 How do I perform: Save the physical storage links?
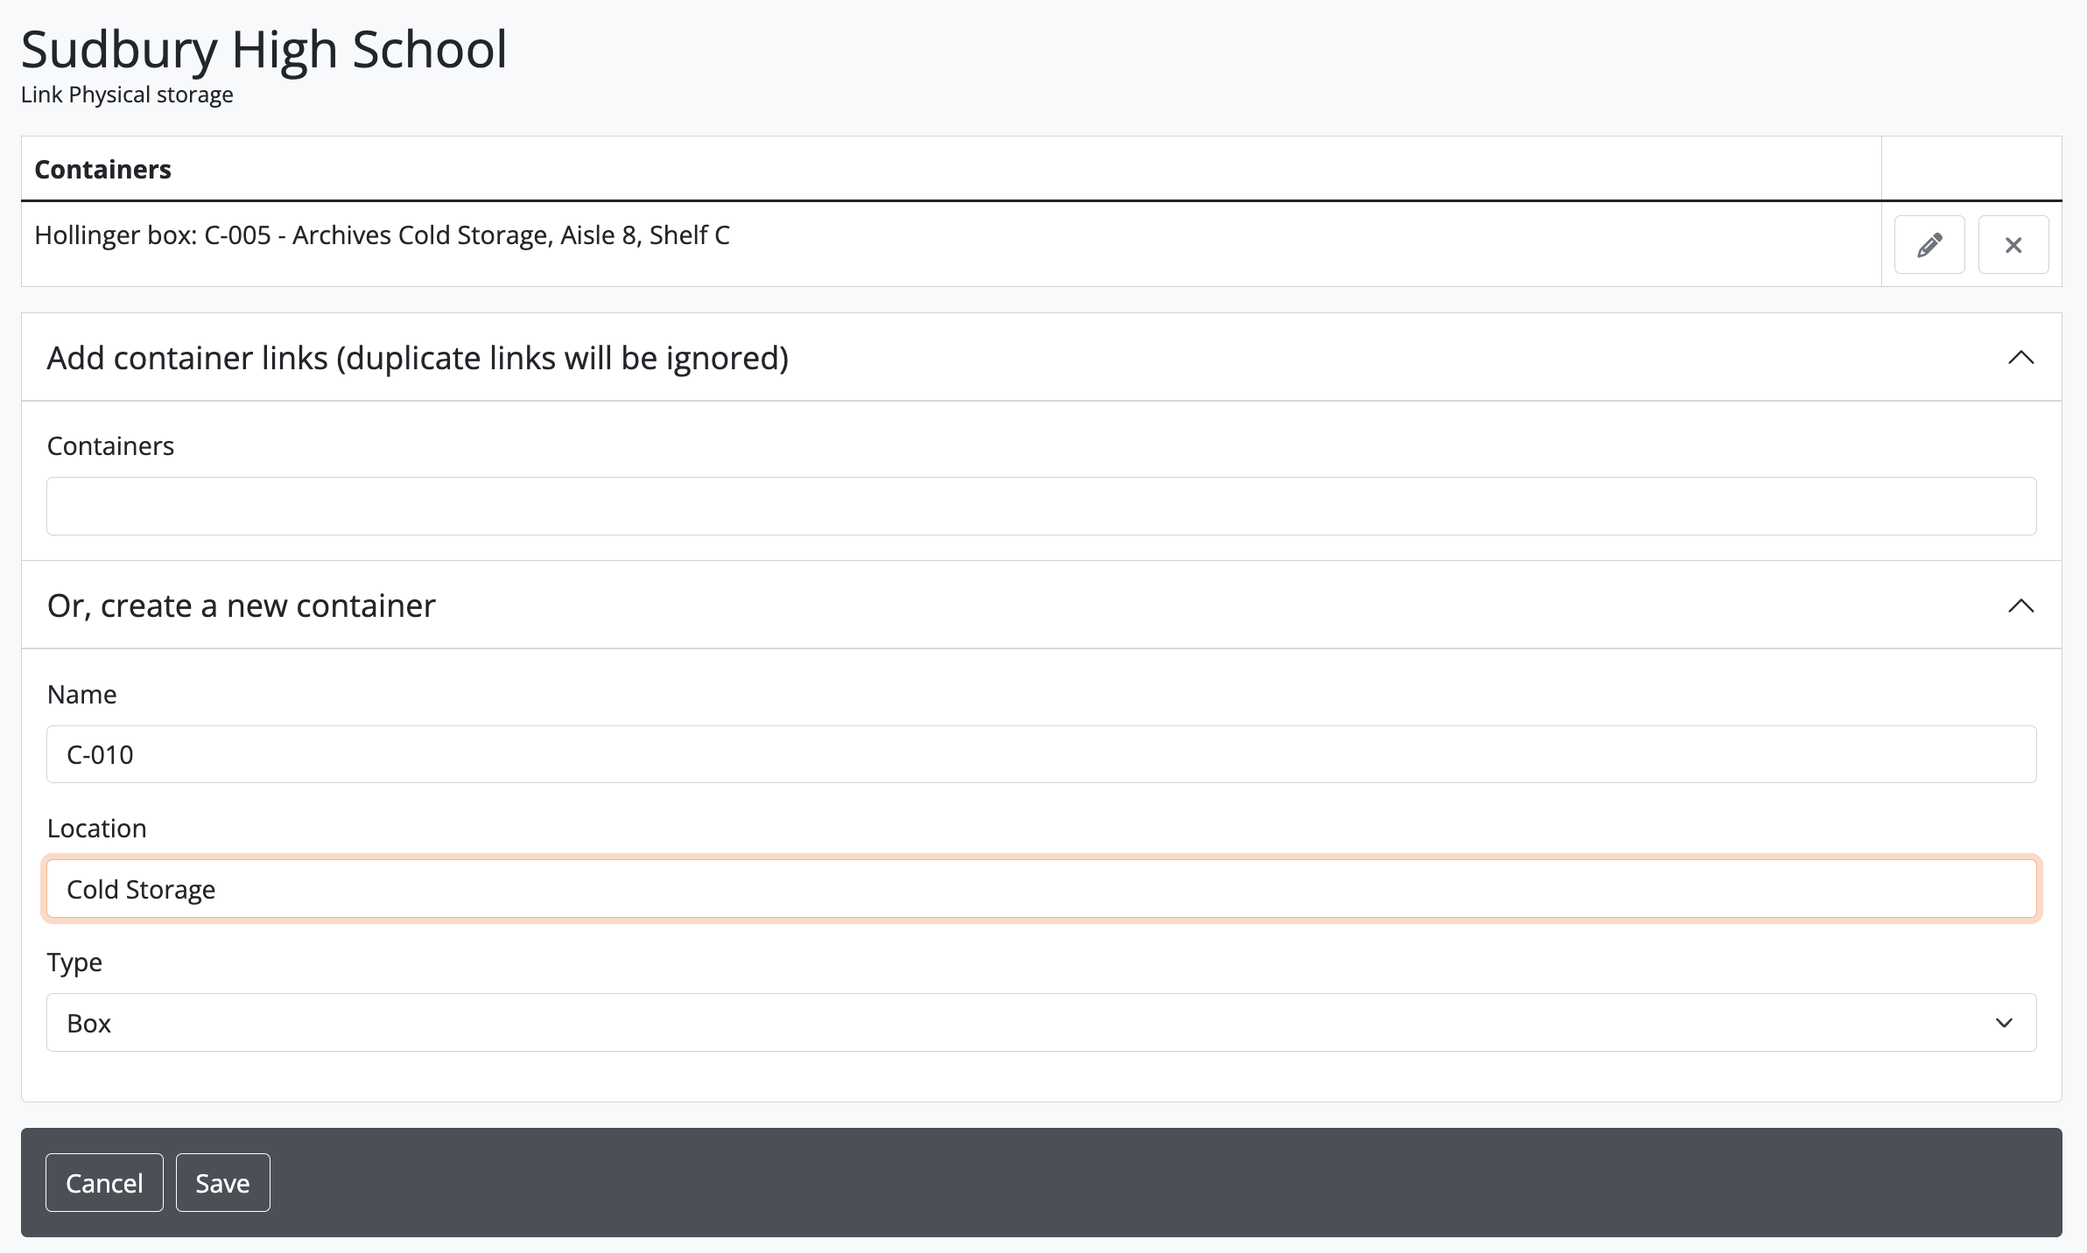[222, 1183]
